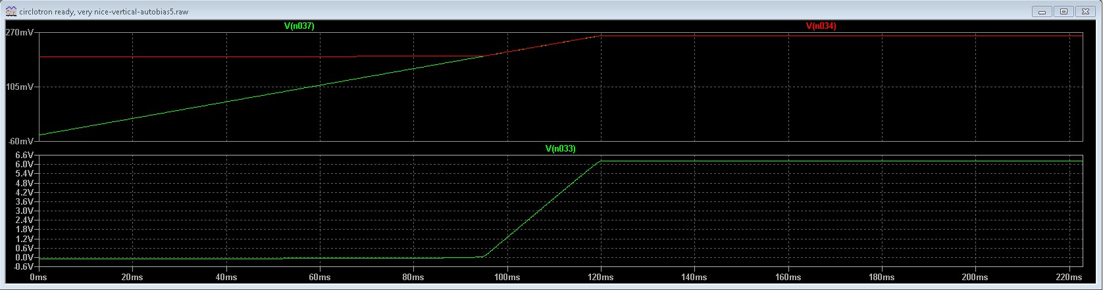This screenshot has width=1103, height=290.
Task: Click the 100ms time axis label
Action: pos(507,277)
